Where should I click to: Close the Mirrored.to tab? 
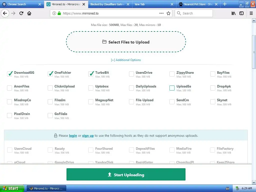point(84,4)
